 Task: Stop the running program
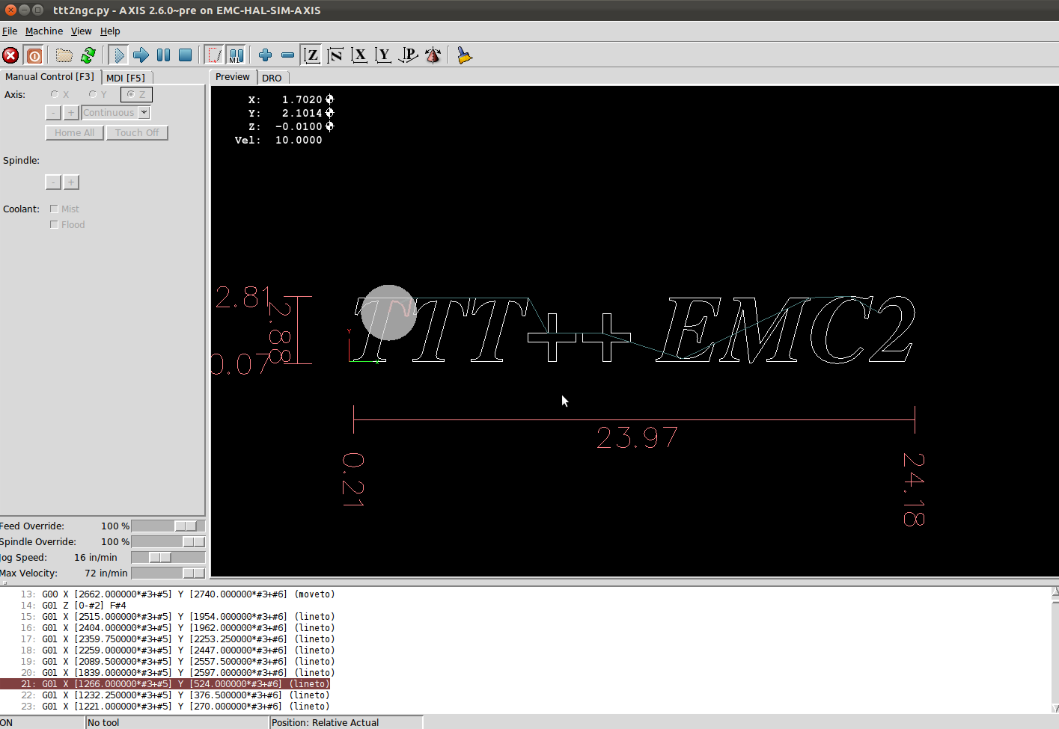pos(186,55)
